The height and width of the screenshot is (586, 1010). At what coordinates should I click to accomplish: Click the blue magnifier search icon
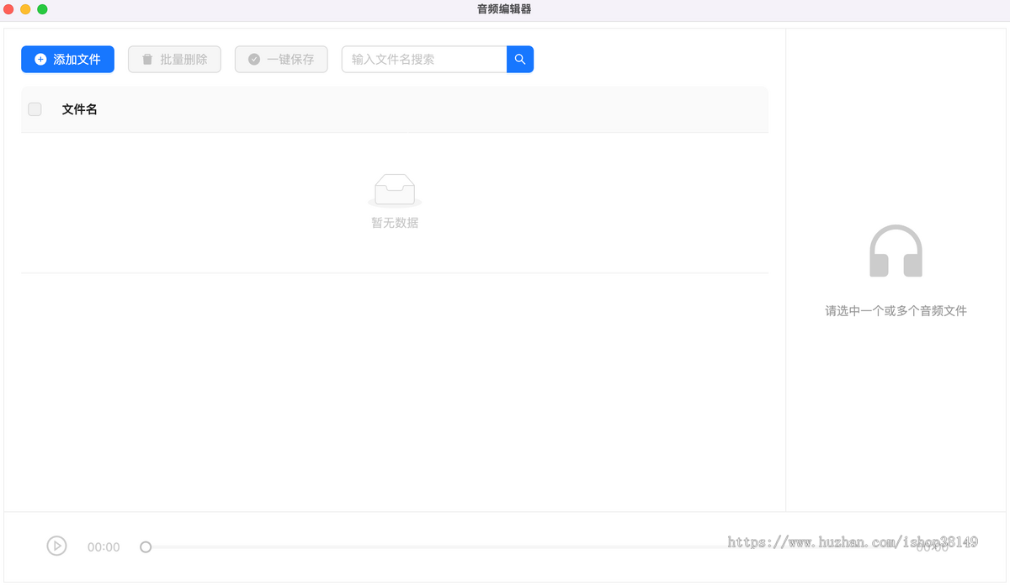pos(520,60)
